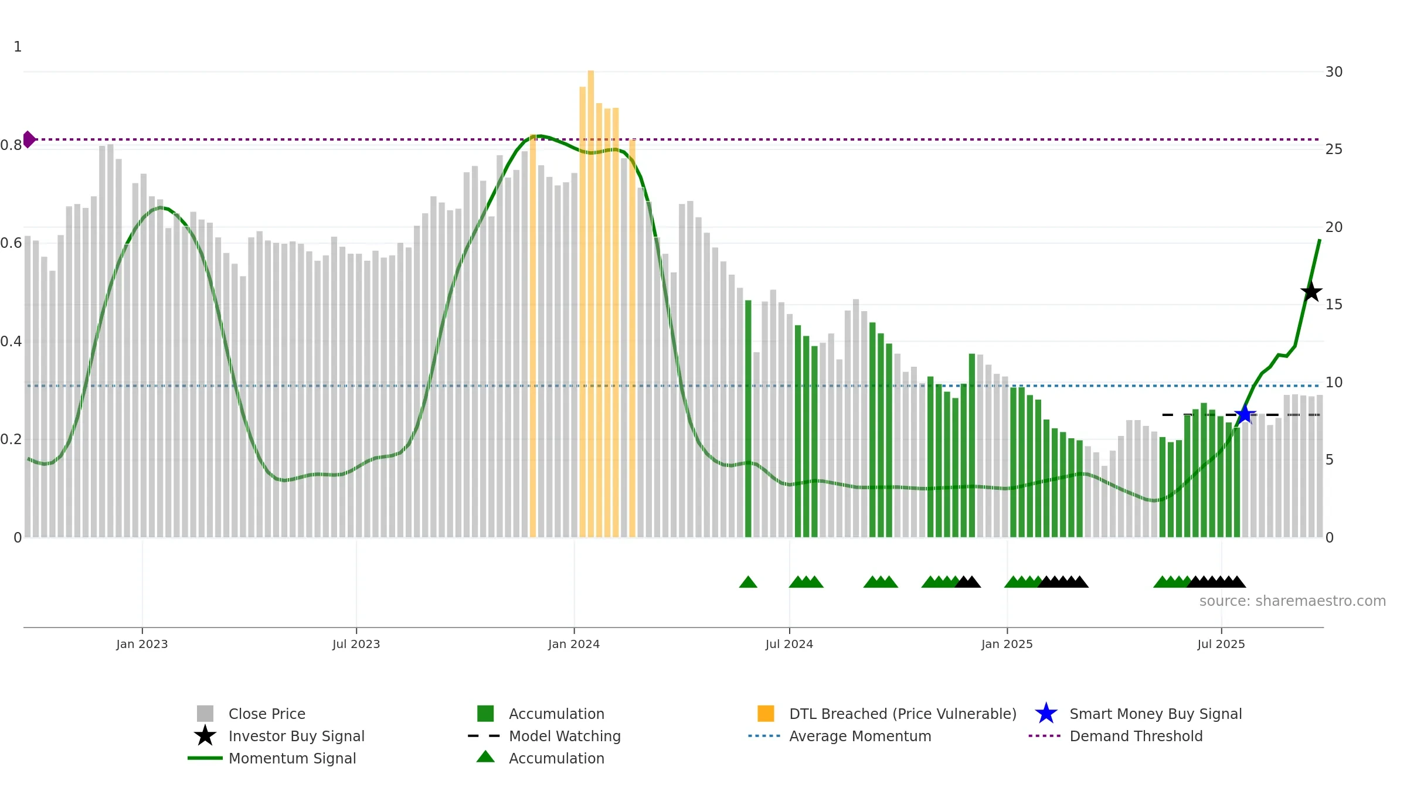
Task: Click the orange DTL Breached legend swatch
Action: point(766,714)
